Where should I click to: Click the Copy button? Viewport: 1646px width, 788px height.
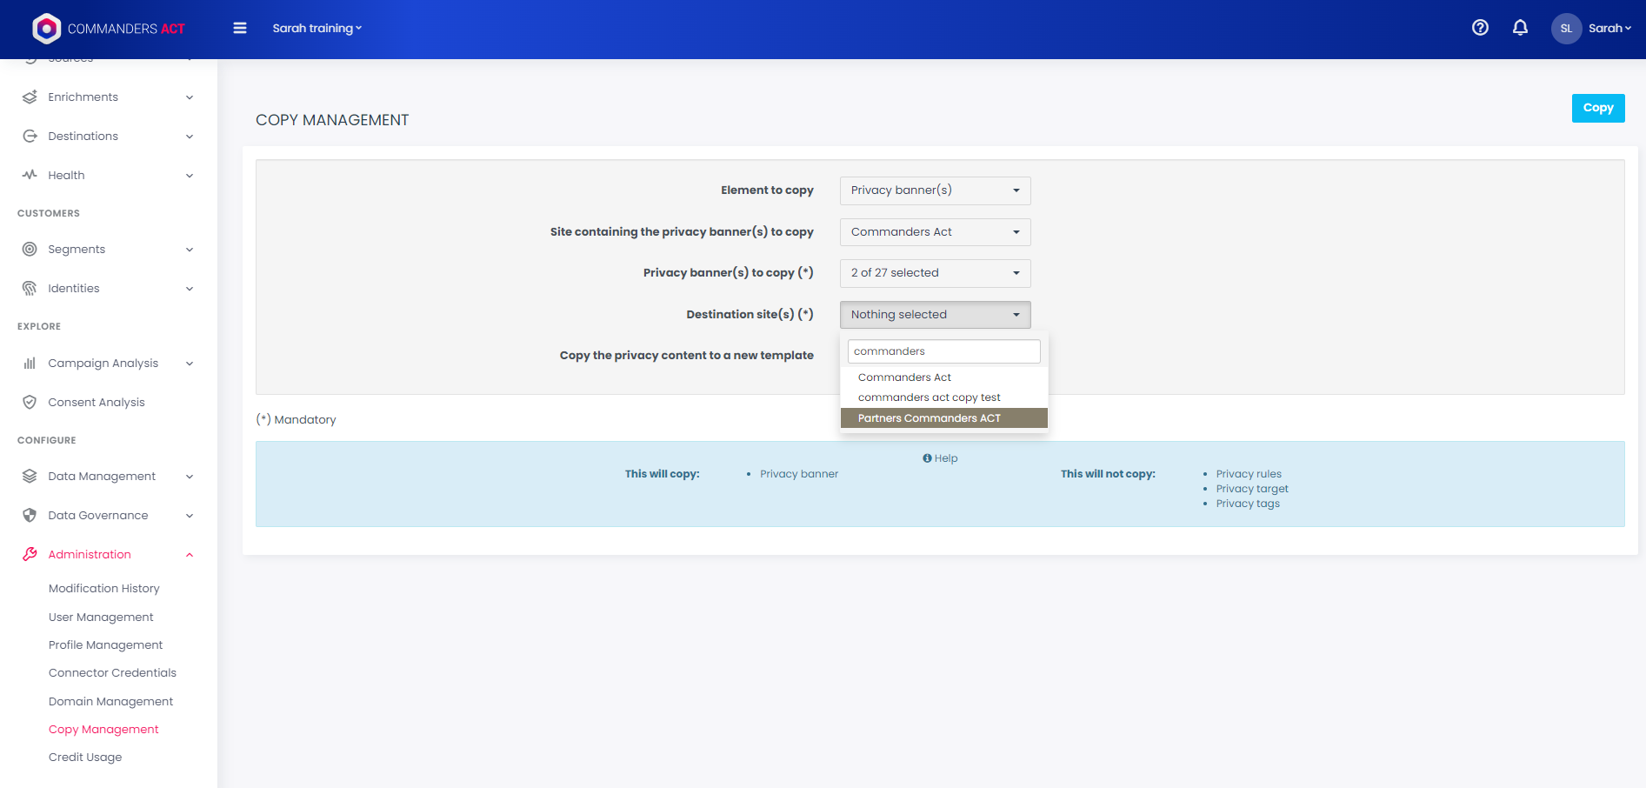(1597, 108)
